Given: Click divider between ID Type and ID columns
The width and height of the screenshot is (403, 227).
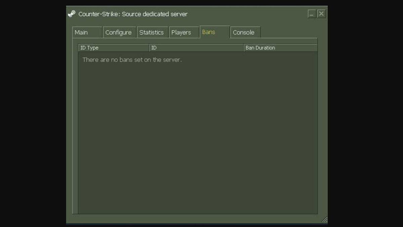Looking at the screenshot, I should click(149, 48).
